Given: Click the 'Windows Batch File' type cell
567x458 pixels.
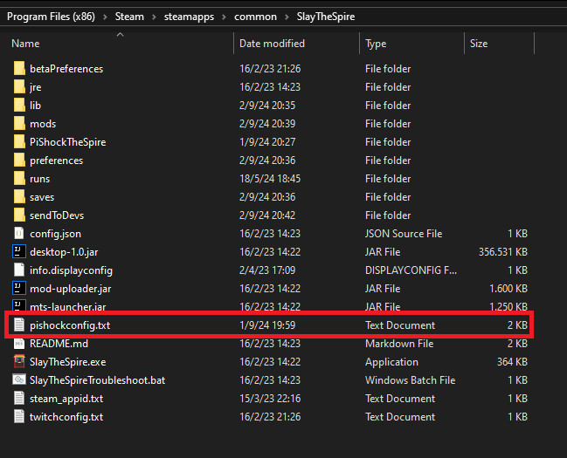Looking at the screenshot, I should (410, 380).
